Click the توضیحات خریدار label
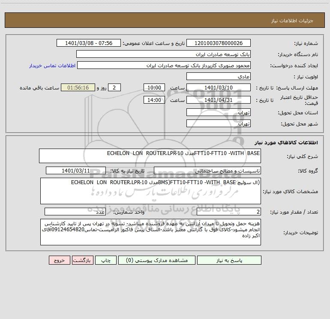This screenshot has width=330, height=319. 301,233
